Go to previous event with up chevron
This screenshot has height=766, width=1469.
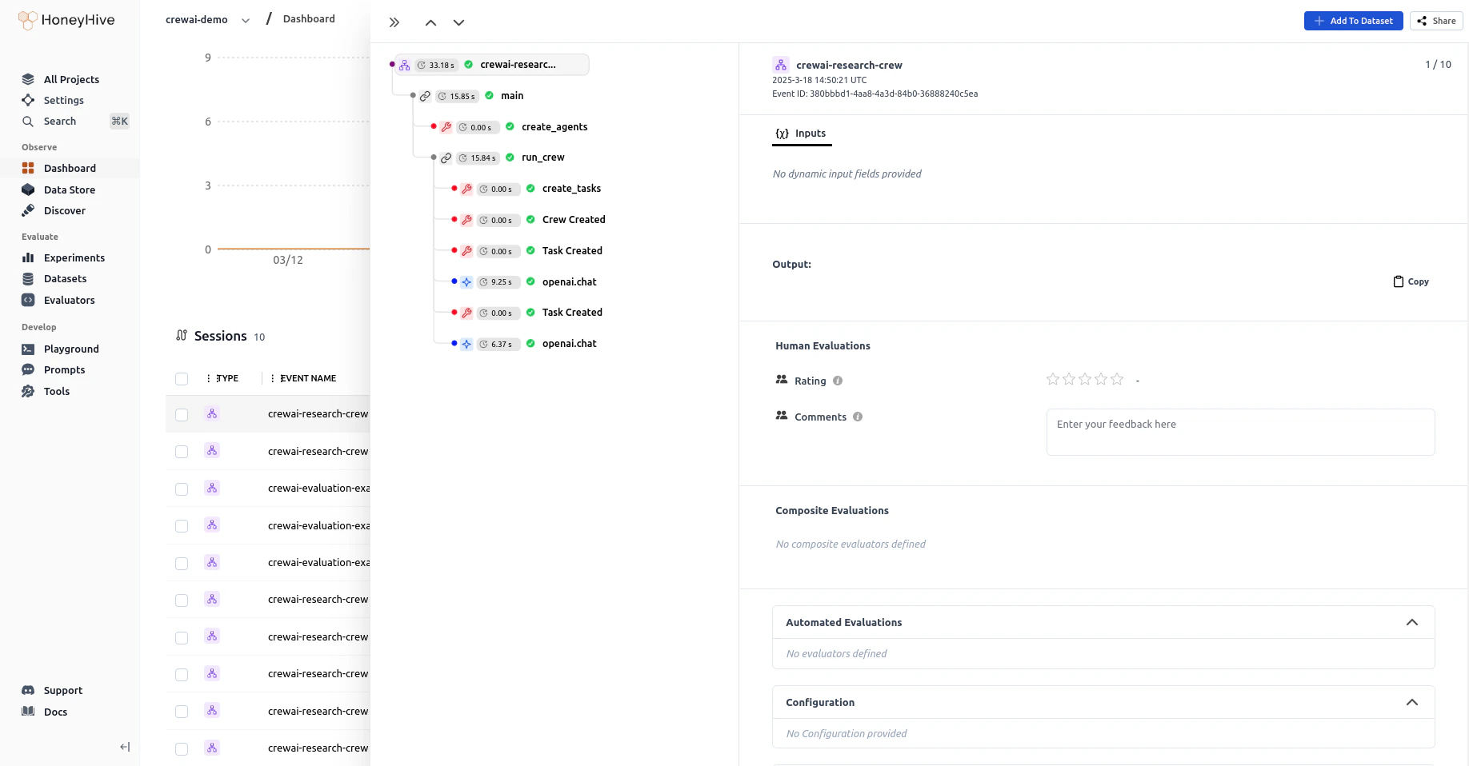(x=430, y=22)
